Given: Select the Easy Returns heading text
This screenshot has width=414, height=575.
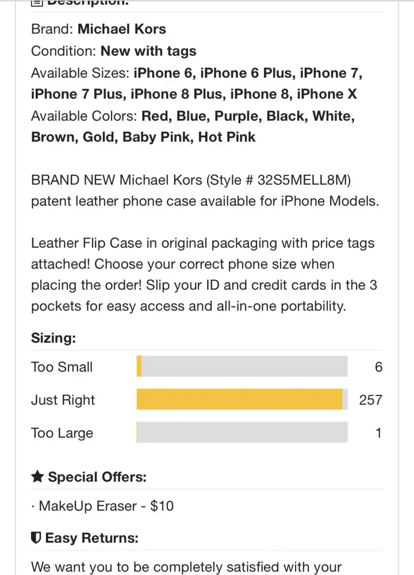Looking at the screenshot, I should pyautogui.click(x=92, y=538).
